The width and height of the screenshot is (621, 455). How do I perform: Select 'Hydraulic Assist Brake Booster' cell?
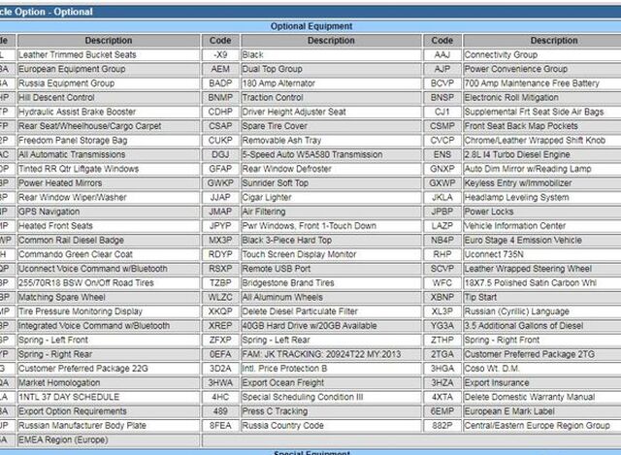[x=109, y=112]
